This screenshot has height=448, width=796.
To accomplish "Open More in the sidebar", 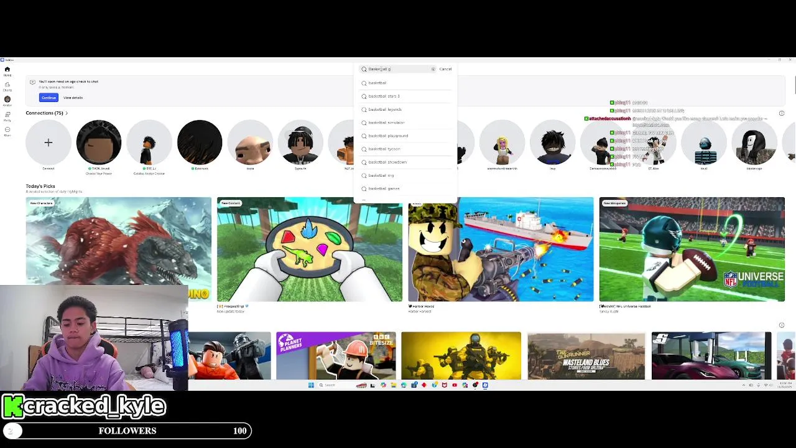I will pyautogui.click(x=7, y=131).
